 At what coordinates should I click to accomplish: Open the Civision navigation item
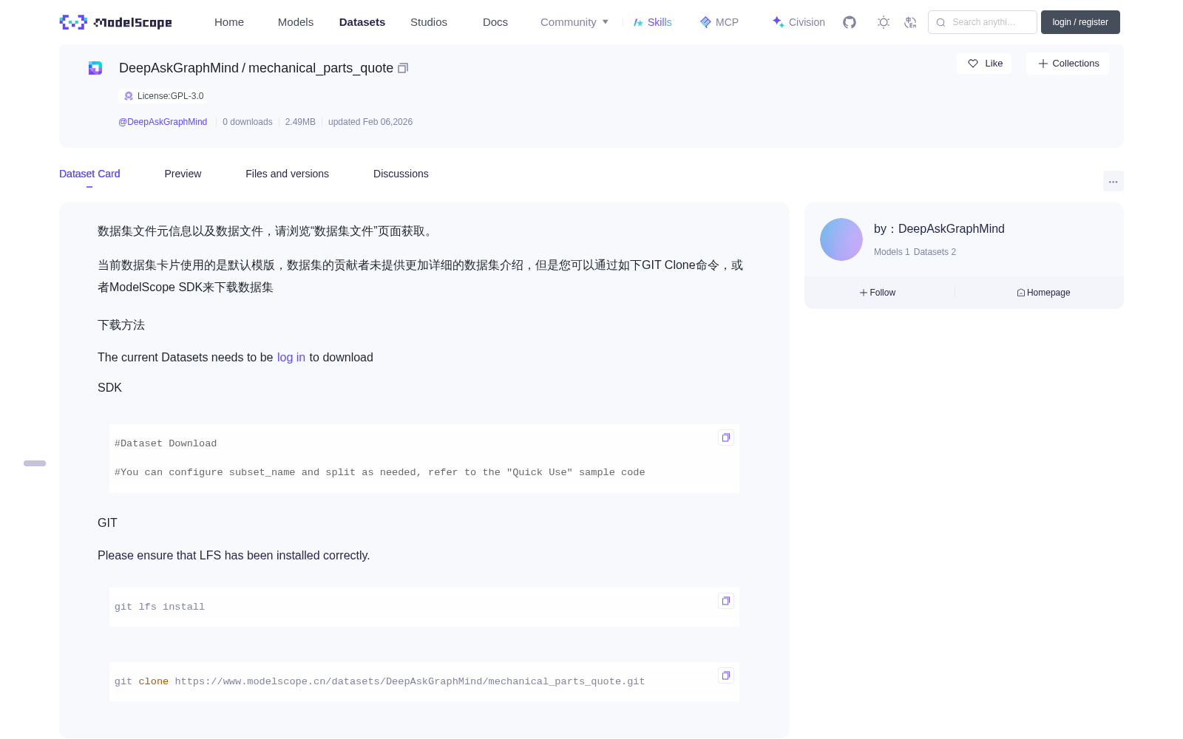tap(799, 22)
